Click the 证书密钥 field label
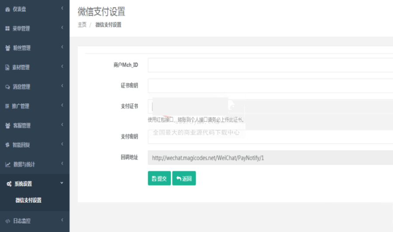 click(x=129, y=85)
